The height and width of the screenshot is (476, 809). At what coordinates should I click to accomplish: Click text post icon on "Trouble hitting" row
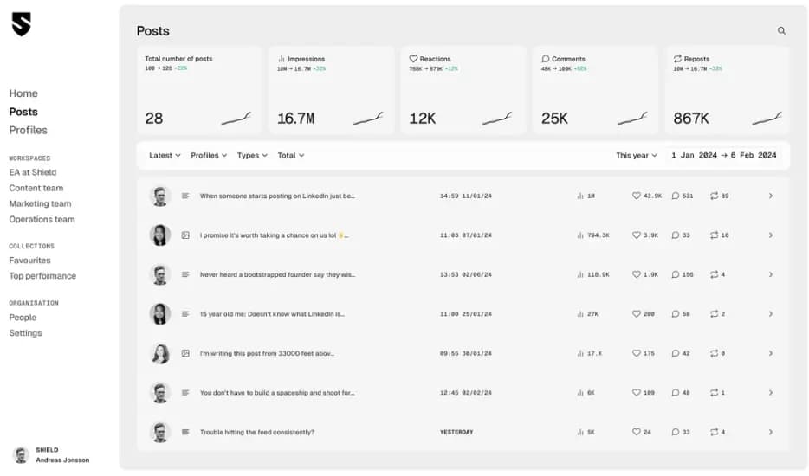185,432
